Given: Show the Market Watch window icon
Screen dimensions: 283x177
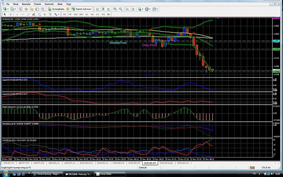Looking at the screenshot, I should [20, 9].
